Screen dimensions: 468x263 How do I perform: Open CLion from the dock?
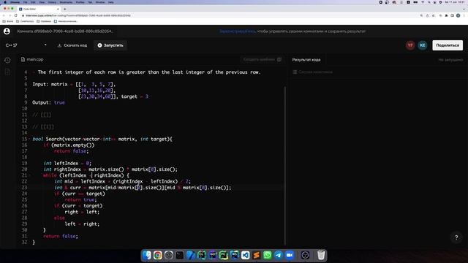coord(202,255)
